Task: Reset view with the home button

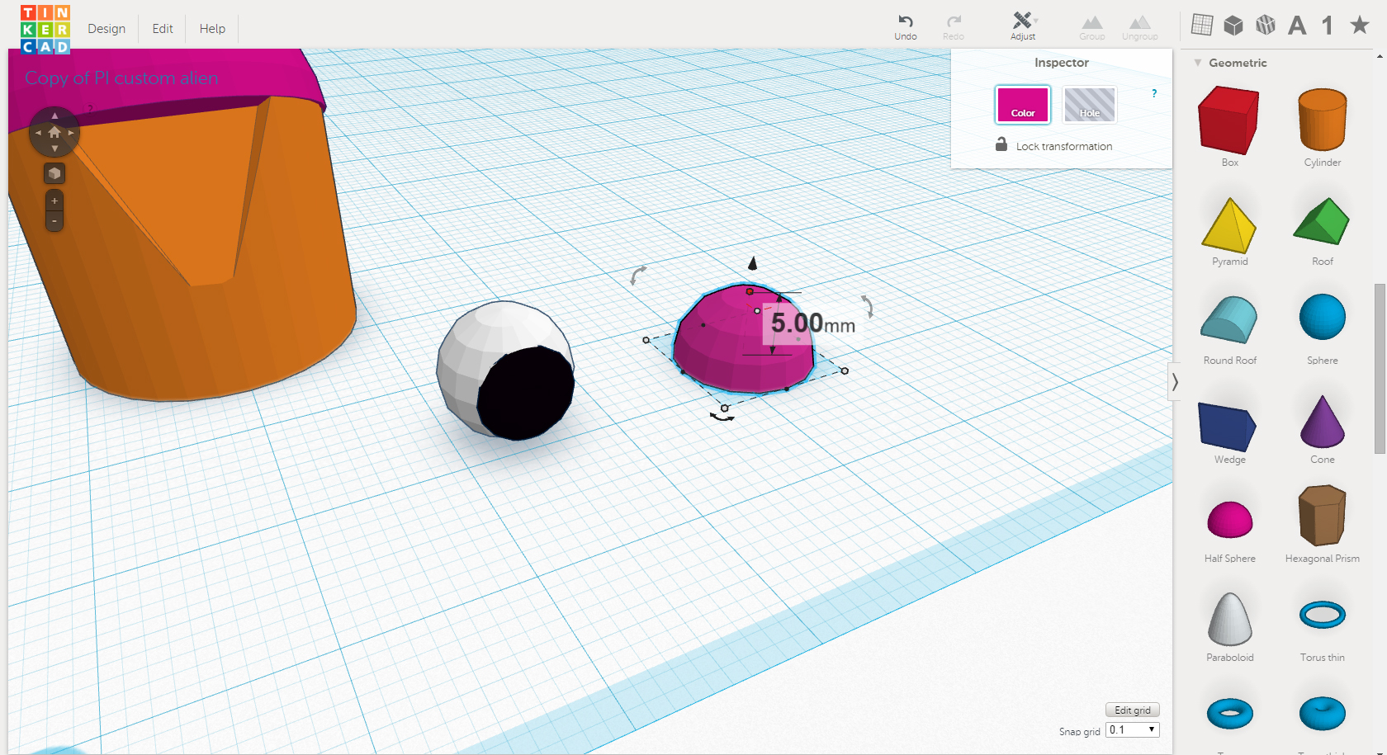Action: (x=54, y=132)
